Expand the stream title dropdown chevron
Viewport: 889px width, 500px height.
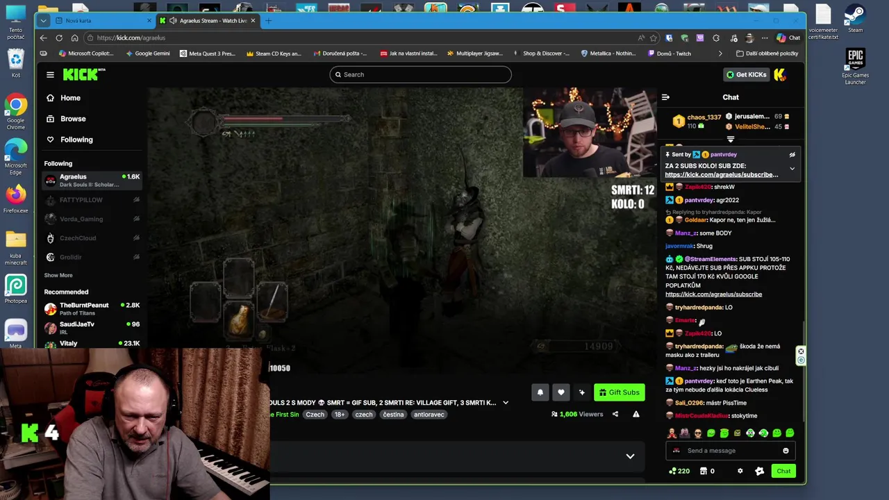506,403
